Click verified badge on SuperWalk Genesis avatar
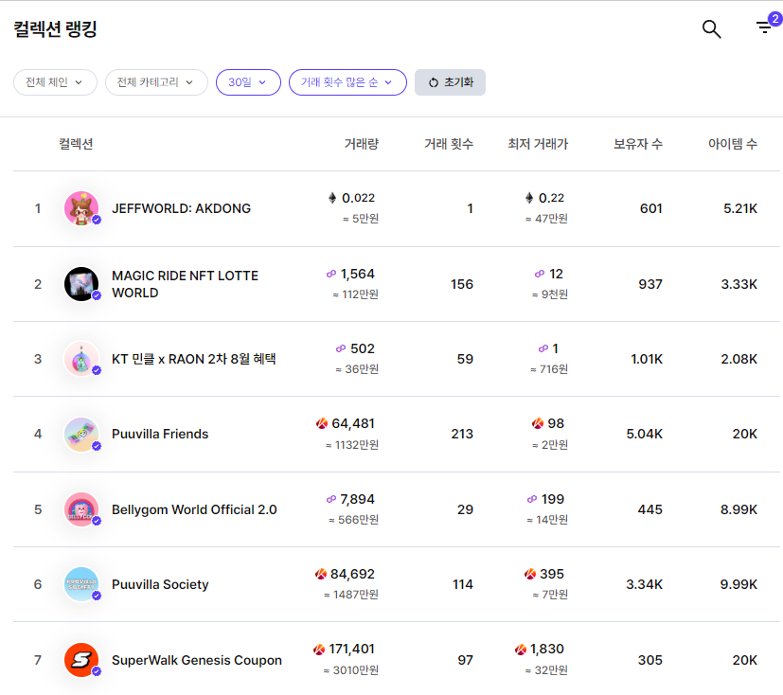Screen dimensions: 783x695 tap(97, 671)
